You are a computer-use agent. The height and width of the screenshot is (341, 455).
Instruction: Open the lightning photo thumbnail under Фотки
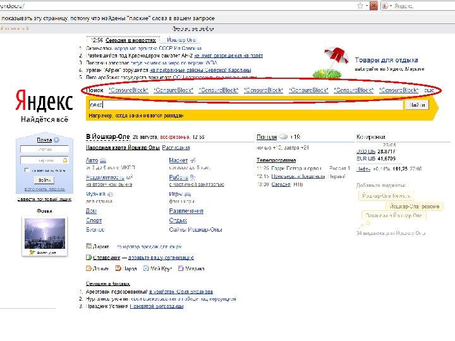45,234
